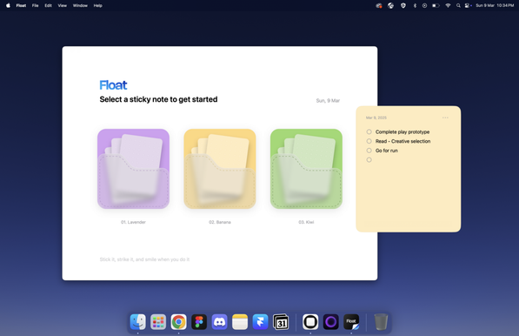Click the Float logo heading
This screenshot has height=336, width=519.
click(113, 85)
